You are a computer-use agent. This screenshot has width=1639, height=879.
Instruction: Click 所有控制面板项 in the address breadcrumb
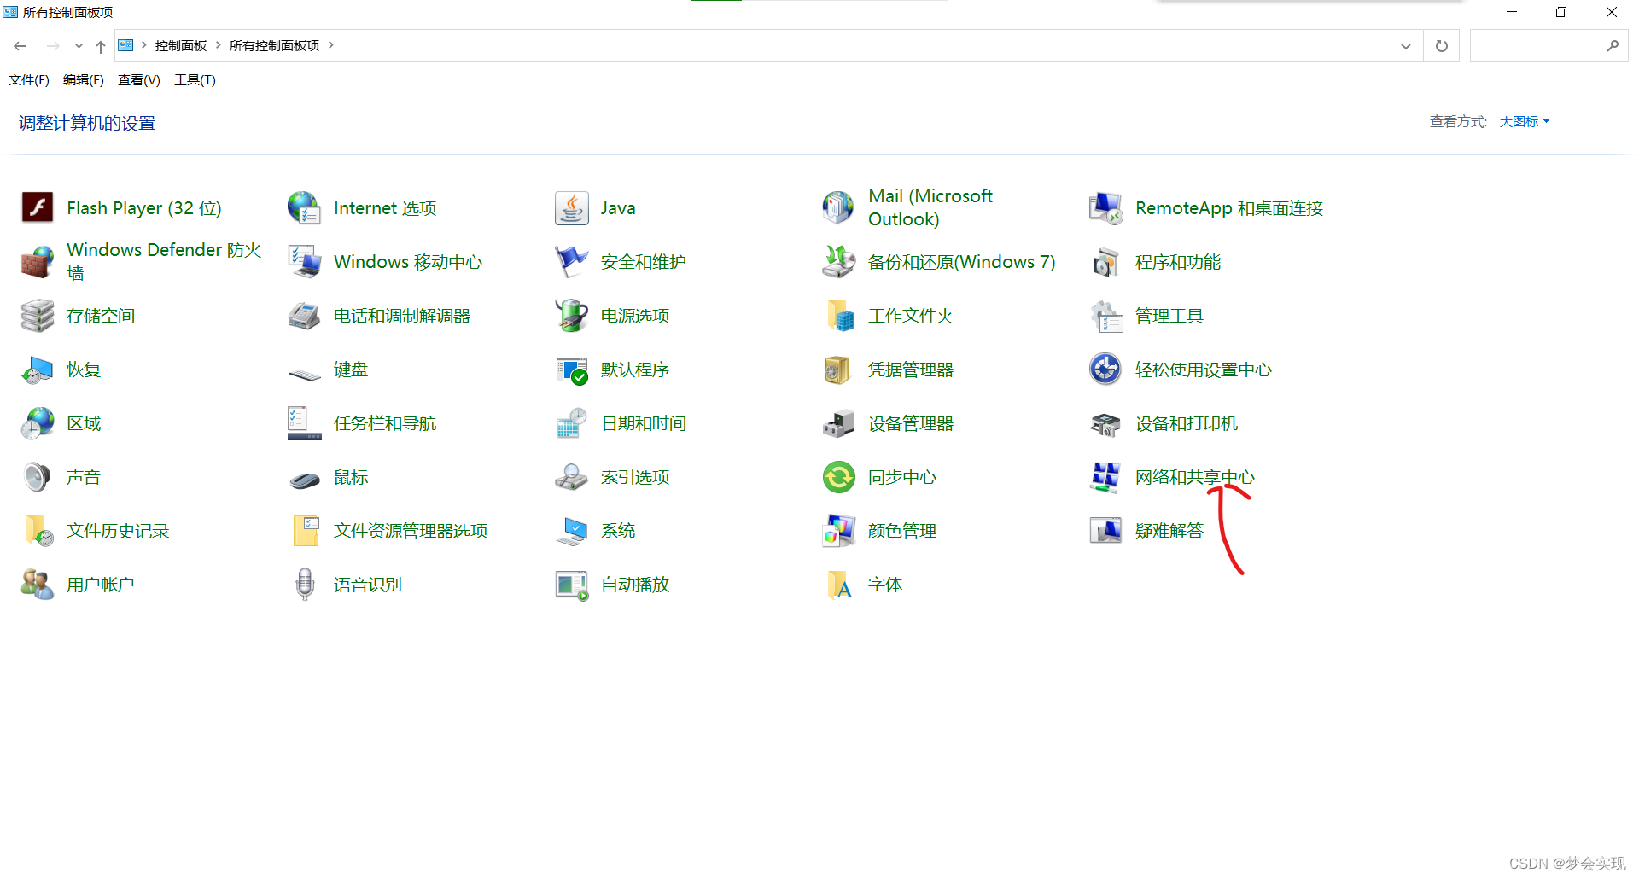[x=275, y=45]
